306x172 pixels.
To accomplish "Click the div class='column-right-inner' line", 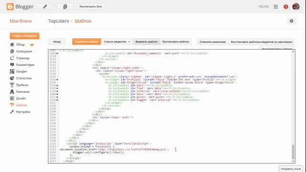I will click(x=121, y=71).
